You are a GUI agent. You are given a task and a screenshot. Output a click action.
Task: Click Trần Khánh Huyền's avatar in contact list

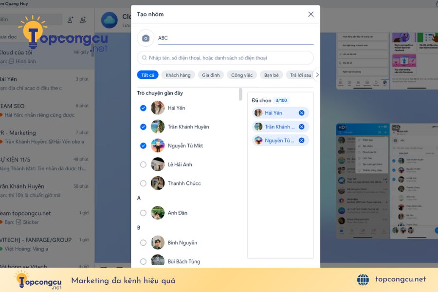point(158,127)
